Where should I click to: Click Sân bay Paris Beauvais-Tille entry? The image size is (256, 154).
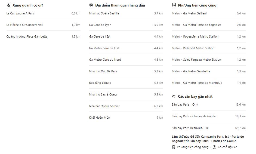[190, 128]
